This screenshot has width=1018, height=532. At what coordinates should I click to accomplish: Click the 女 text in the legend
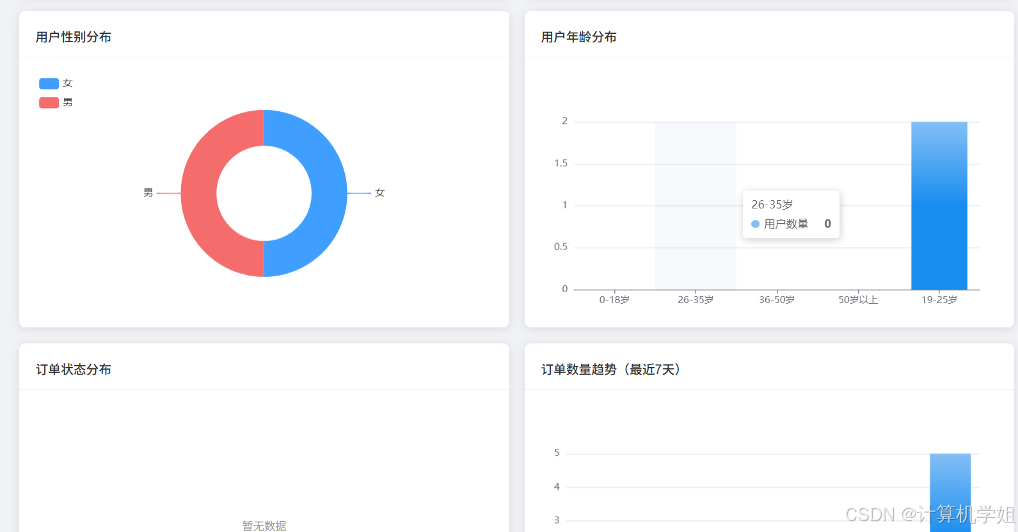[x=68, y=84]
